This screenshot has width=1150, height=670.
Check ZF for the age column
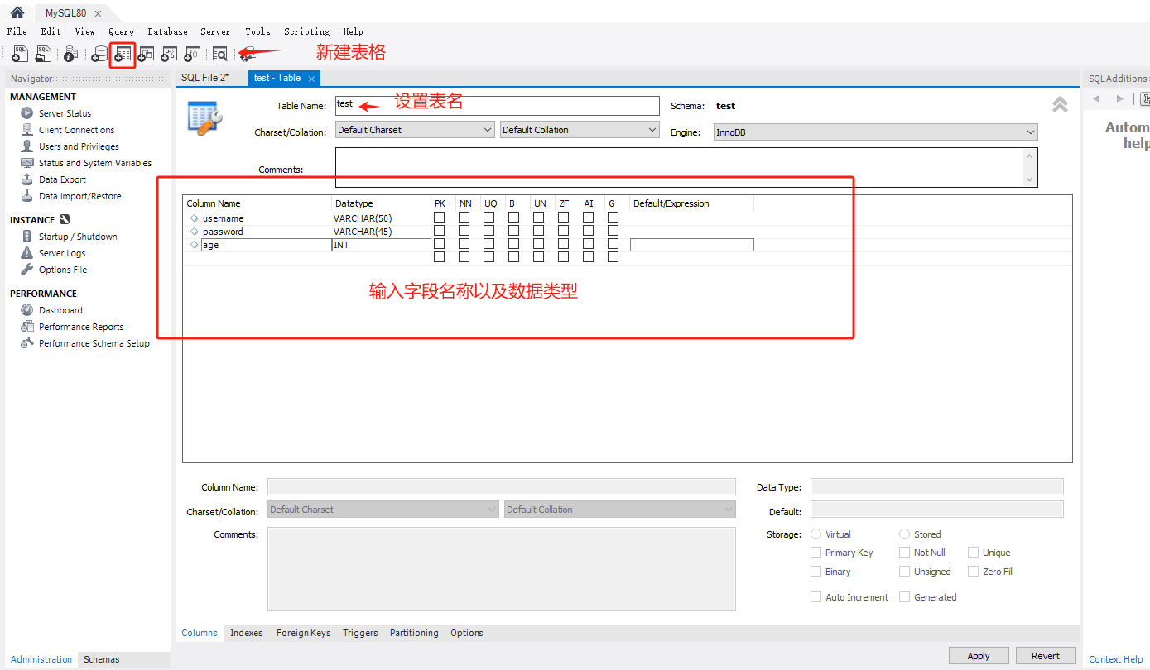tap(564, 244)
